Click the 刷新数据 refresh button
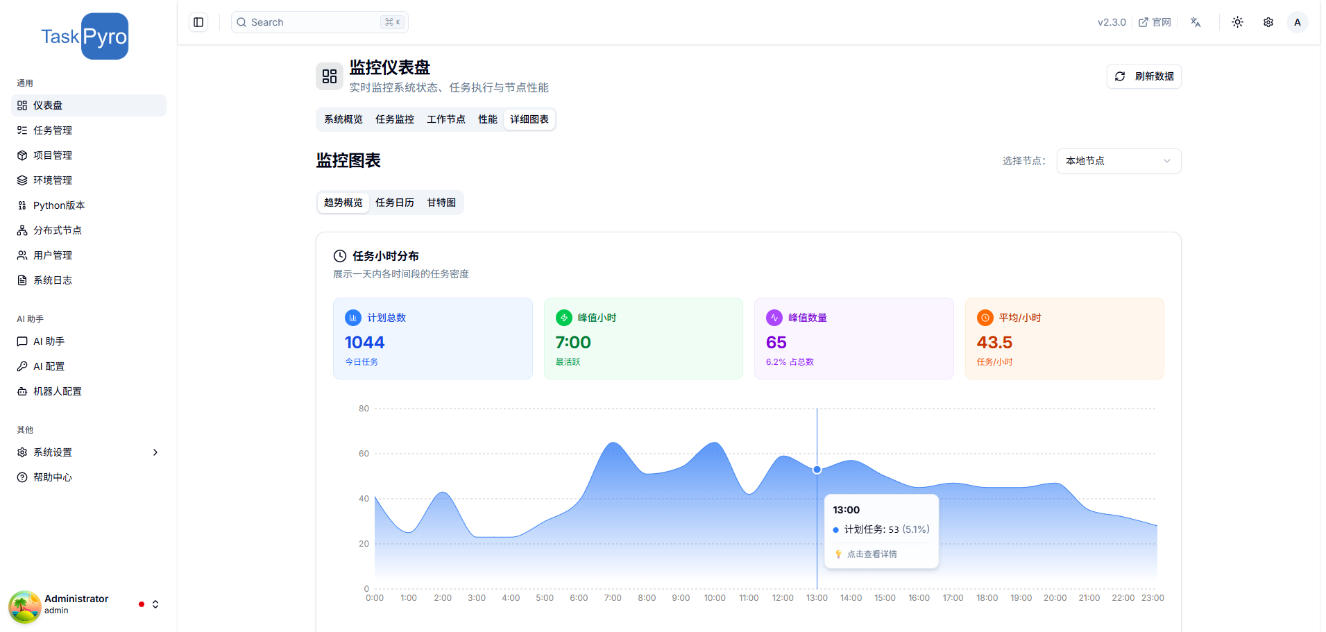 1144,76
